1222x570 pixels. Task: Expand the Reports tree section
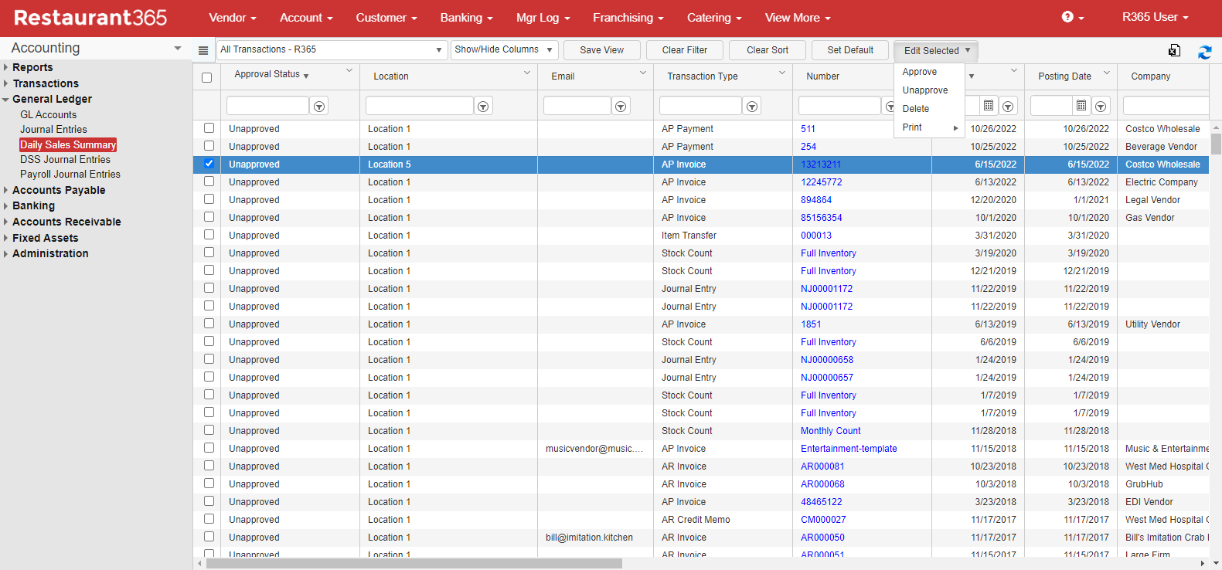[x=6, y=67]
